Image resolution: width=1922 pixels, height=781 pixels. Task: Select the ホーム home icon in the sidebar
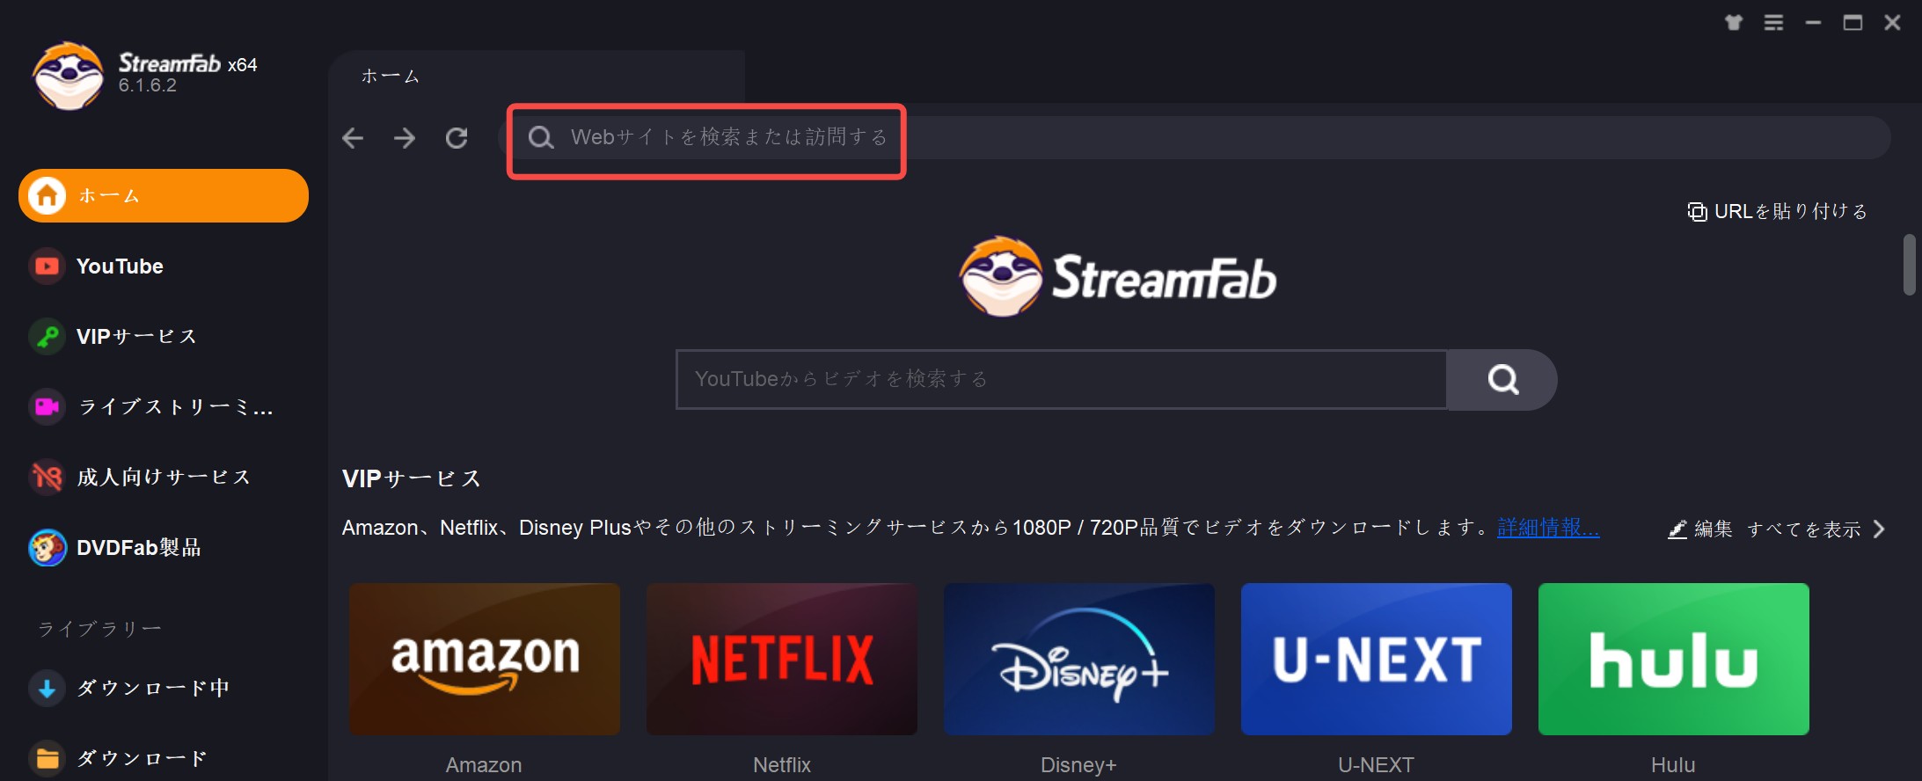[48, 195]
